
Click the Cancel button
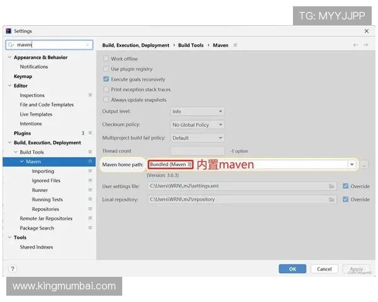click(x=324, y=269)
